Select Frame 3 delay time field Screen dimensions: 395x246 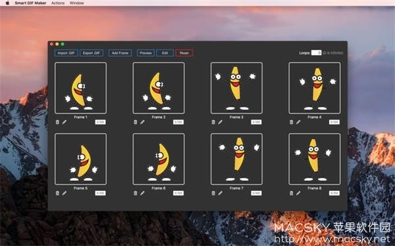[256, 122]
